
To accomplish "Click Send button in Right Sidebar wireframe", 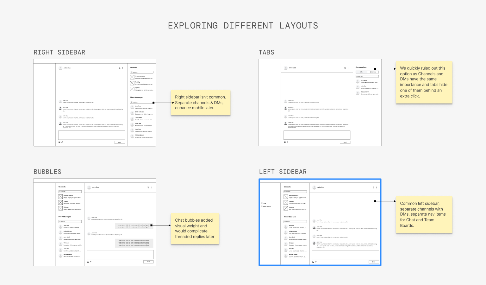I will [x=120, y=142].
